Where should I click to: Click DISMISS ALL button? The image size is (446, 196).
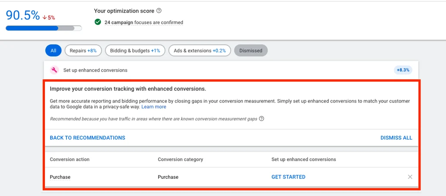tap(396, 138)
